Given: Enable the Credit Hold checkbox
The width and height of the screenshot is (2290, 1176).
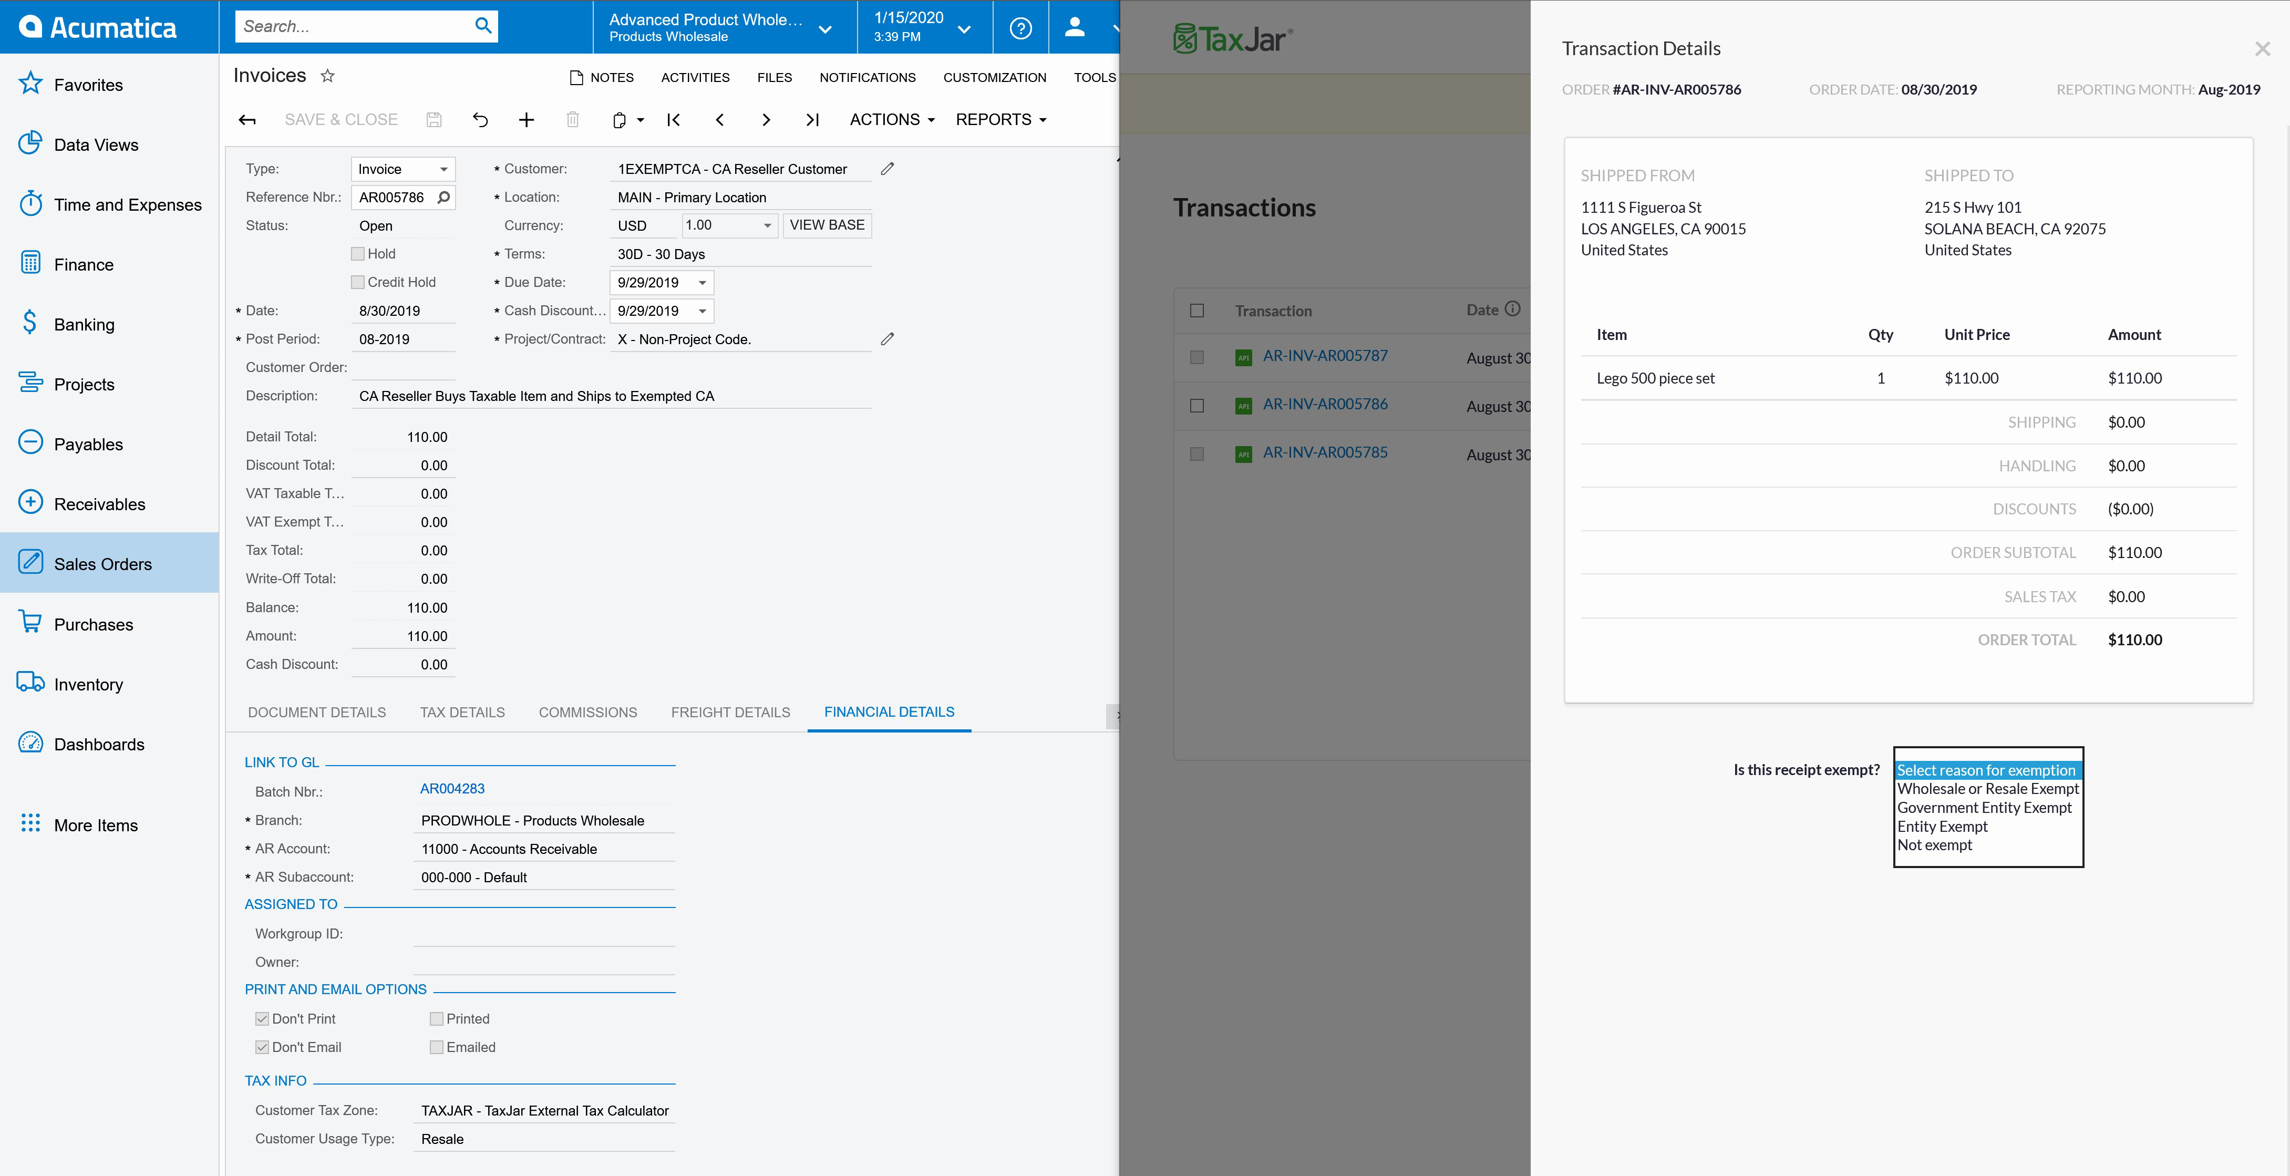Looking at the screenshot, I should click(x=357, y=283).
